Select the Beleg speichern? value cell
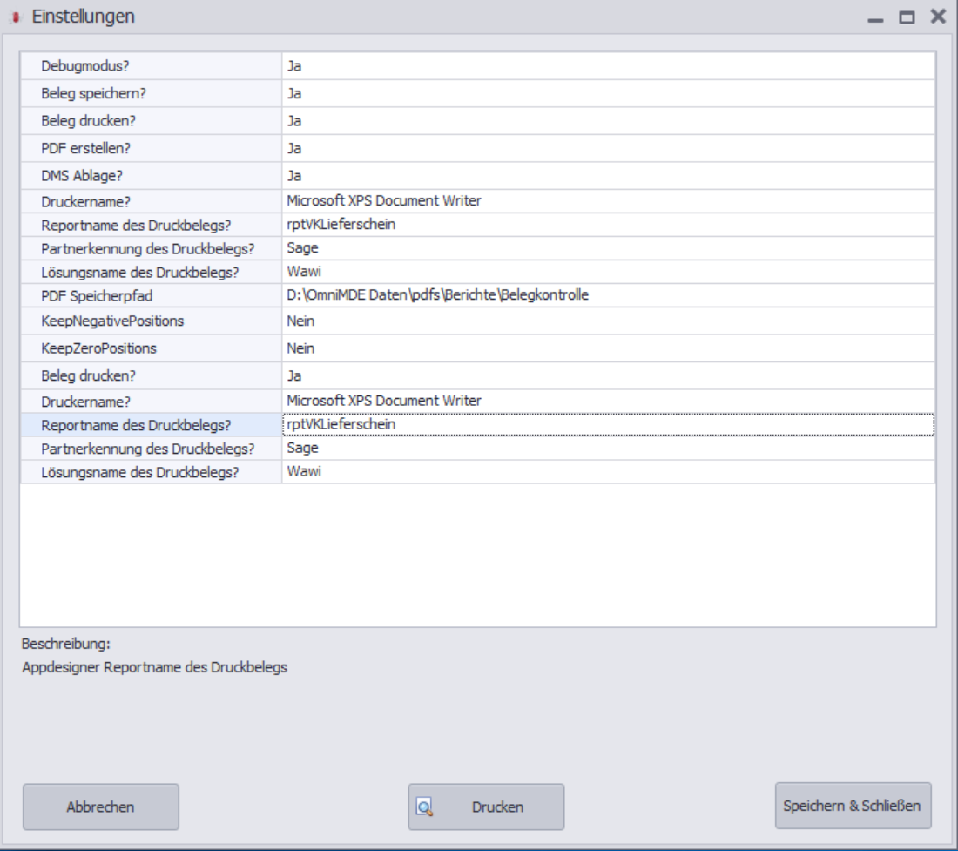958x851 pixels. click(x=609, y=93)
